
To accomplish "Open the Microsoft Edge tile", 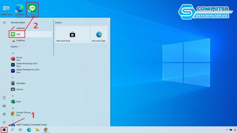I will tap(99, 35).
